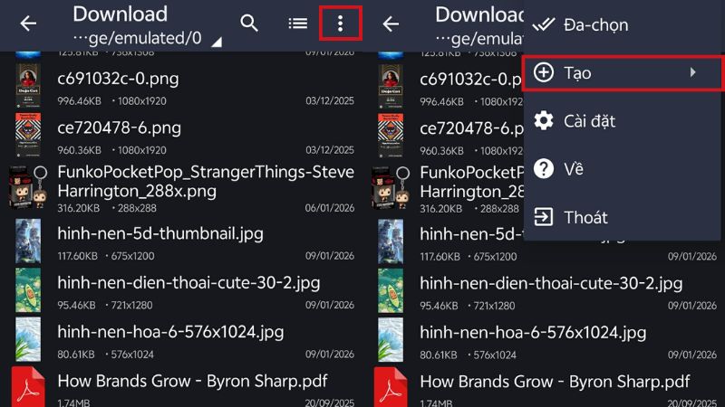The width and height of the screenshot is (725, 407).
Task: Open c691032c-0.png thumbnail in left panel
Action: pyautogui.click(x=28, y=85)
